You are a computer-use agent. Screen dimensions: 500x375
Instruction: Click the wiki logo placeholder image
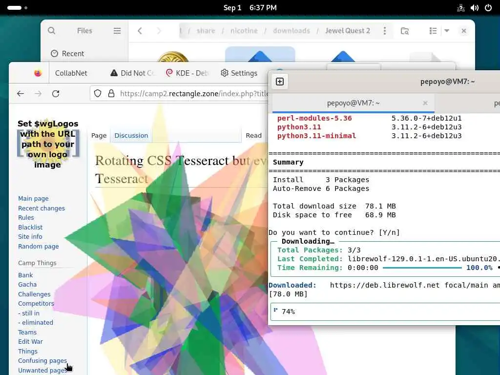[48, 144]
